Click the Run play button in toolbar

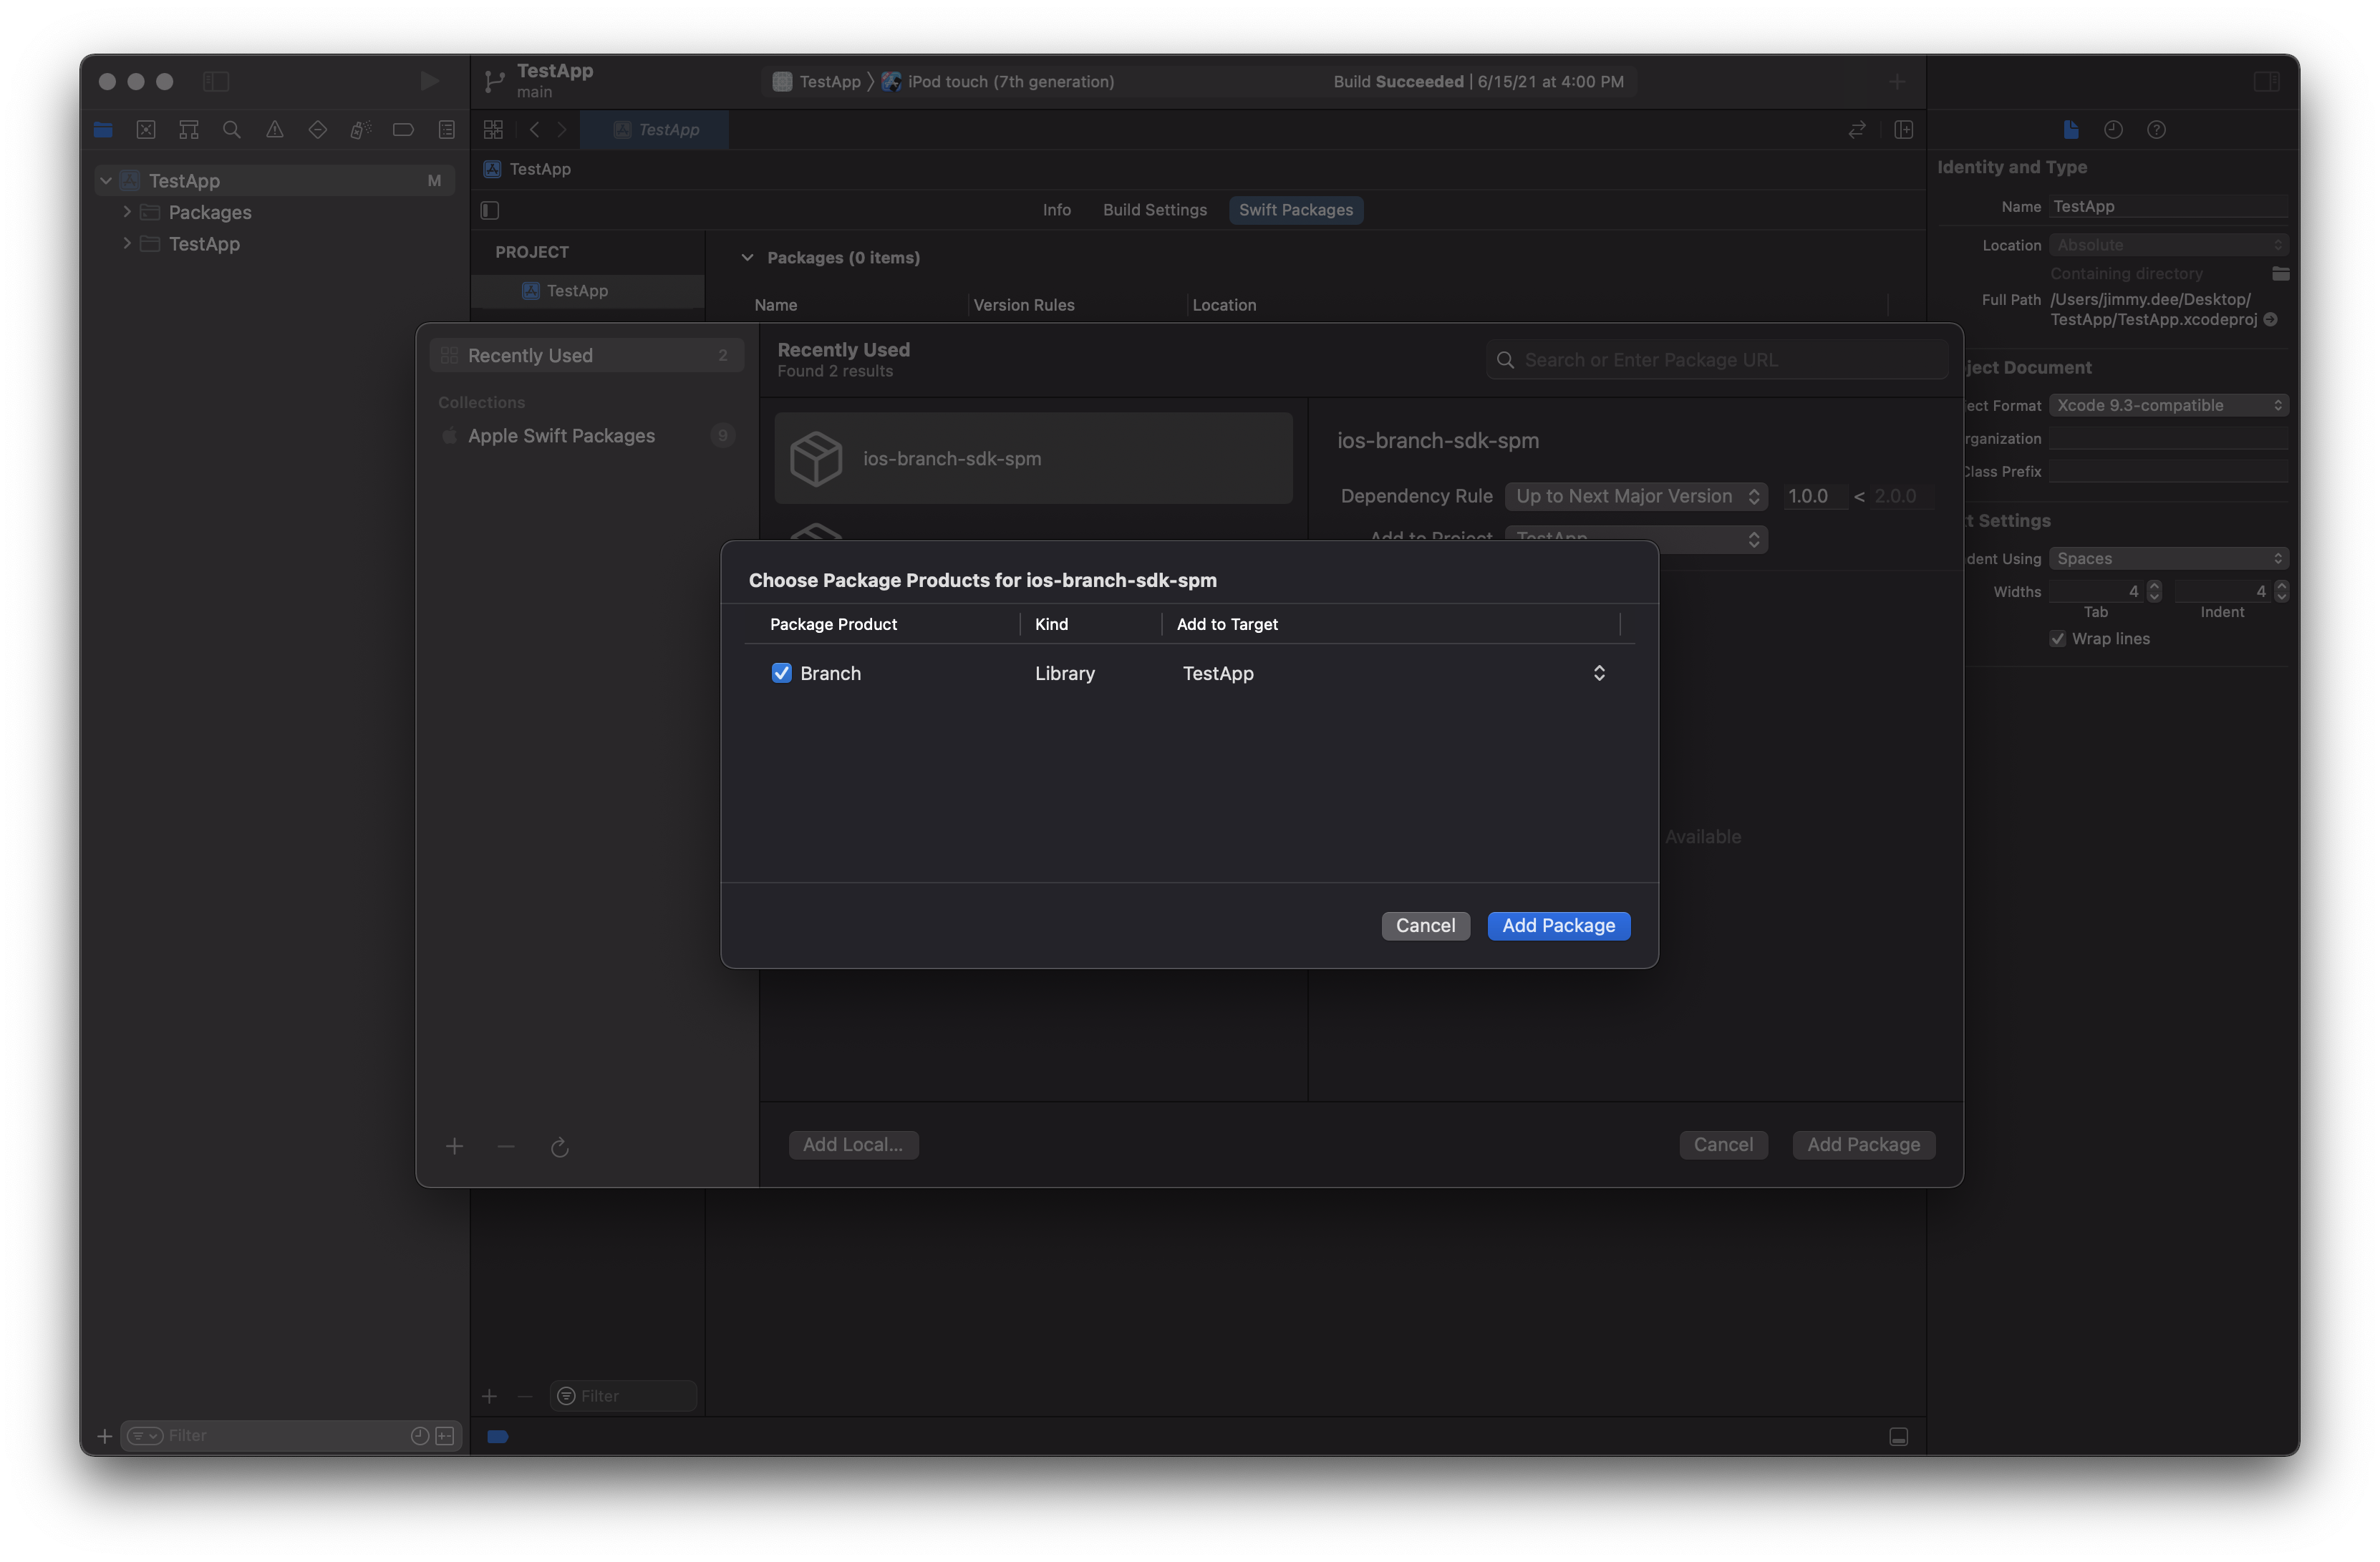429,81
